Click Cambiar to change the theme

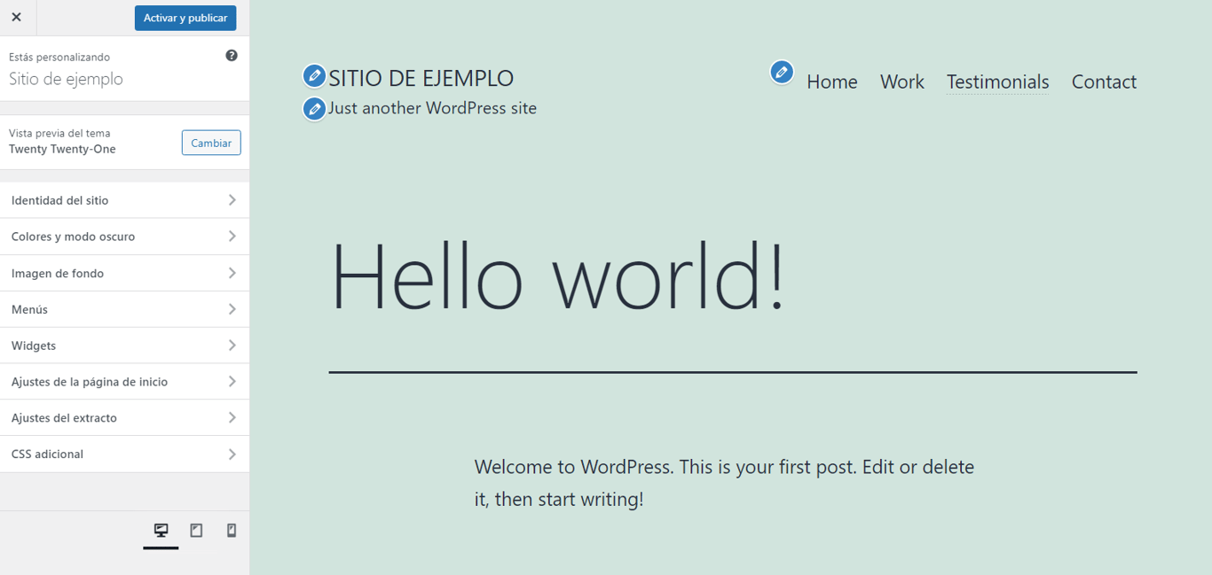tap(210, 143)
